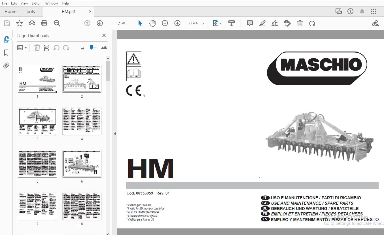Click the page number input field

[113, 23]
